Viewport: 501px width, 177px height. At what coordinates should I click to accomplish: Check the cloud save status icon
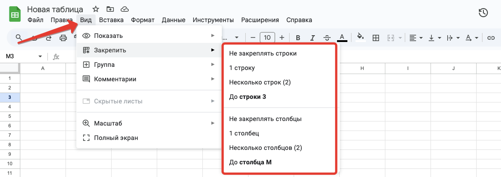point(125,9)
